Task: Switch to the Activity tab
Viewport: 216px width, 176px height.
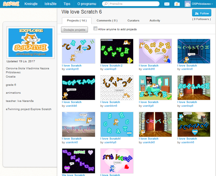Action: (x=155, y=20)
